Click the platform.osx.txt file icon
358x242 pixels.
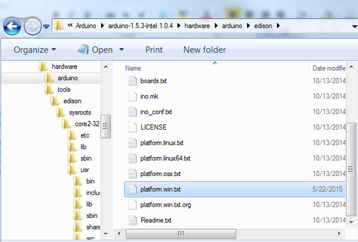tap(133, 174)
